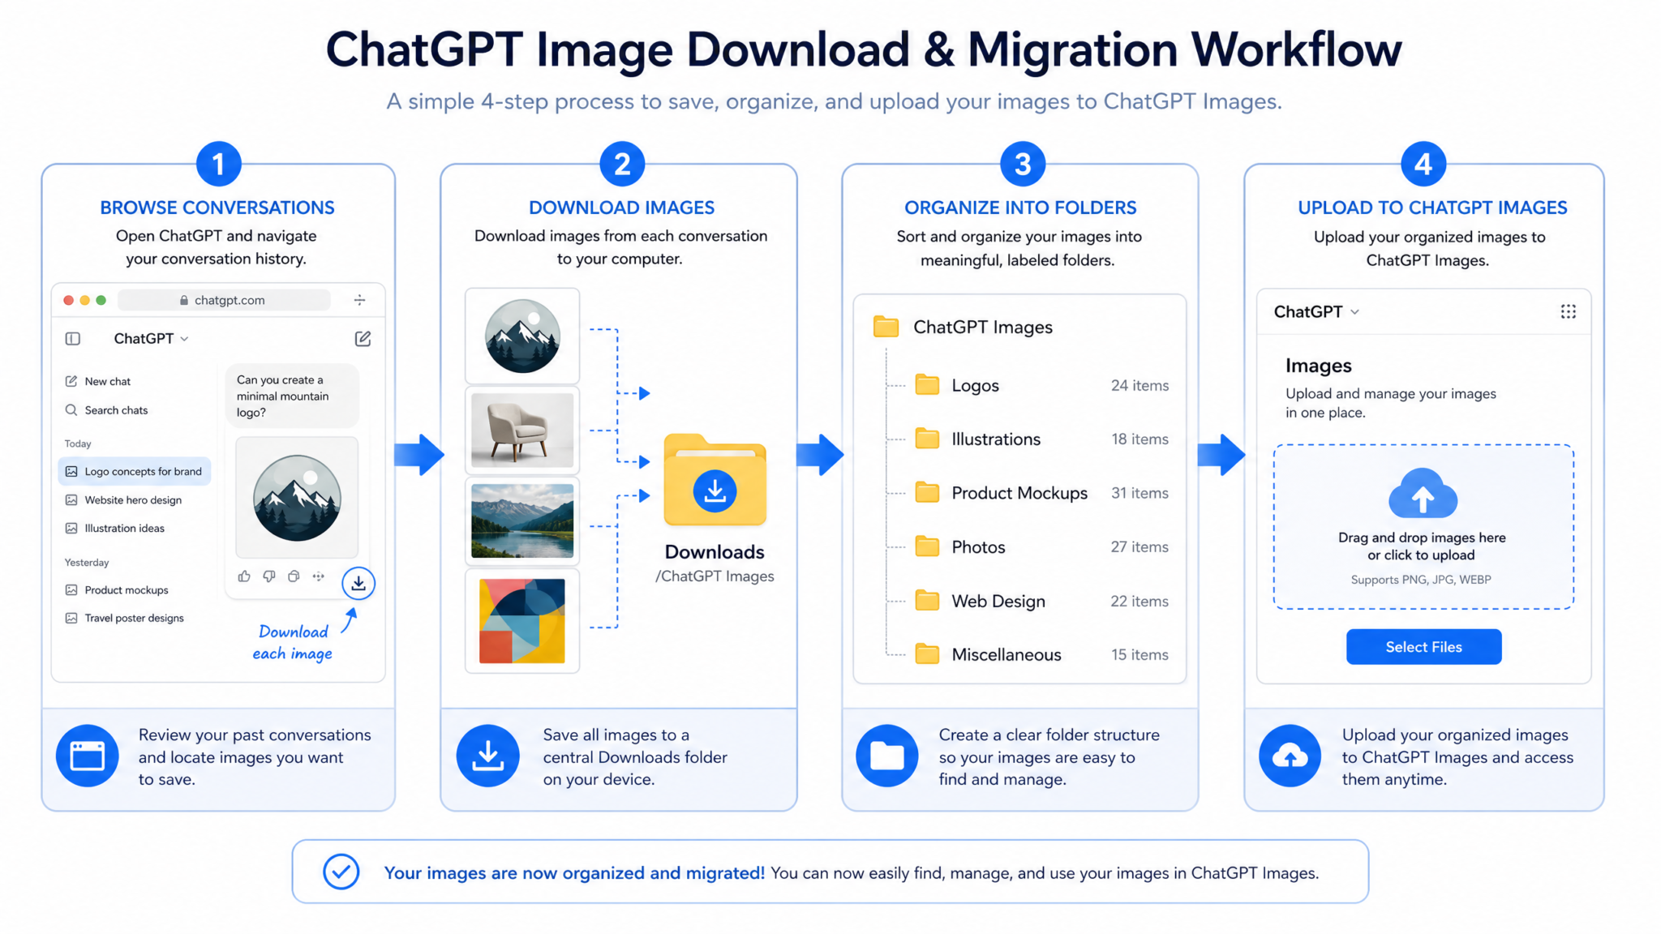Viewport: 1661px width, 934px height.
Task: Click the plus icon beside the address bar
Action: [x=359, y=300]
